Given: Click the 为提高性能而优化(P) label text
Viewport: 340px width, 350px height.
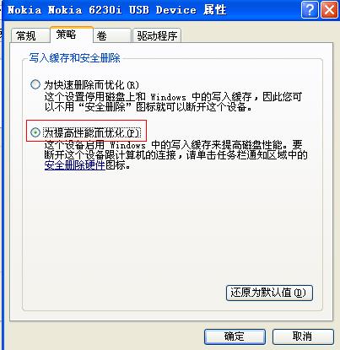Looking at the screenshot, I should click(x=92, y=132).
